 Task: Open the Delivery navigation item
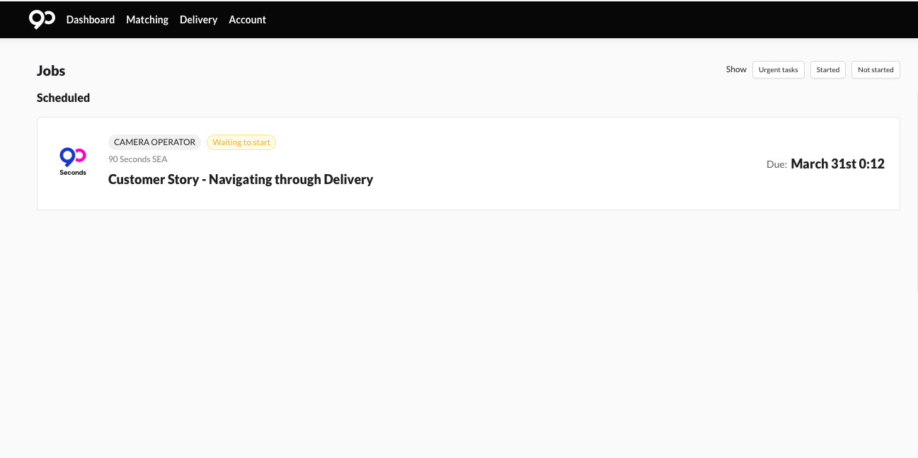[198, 20]
